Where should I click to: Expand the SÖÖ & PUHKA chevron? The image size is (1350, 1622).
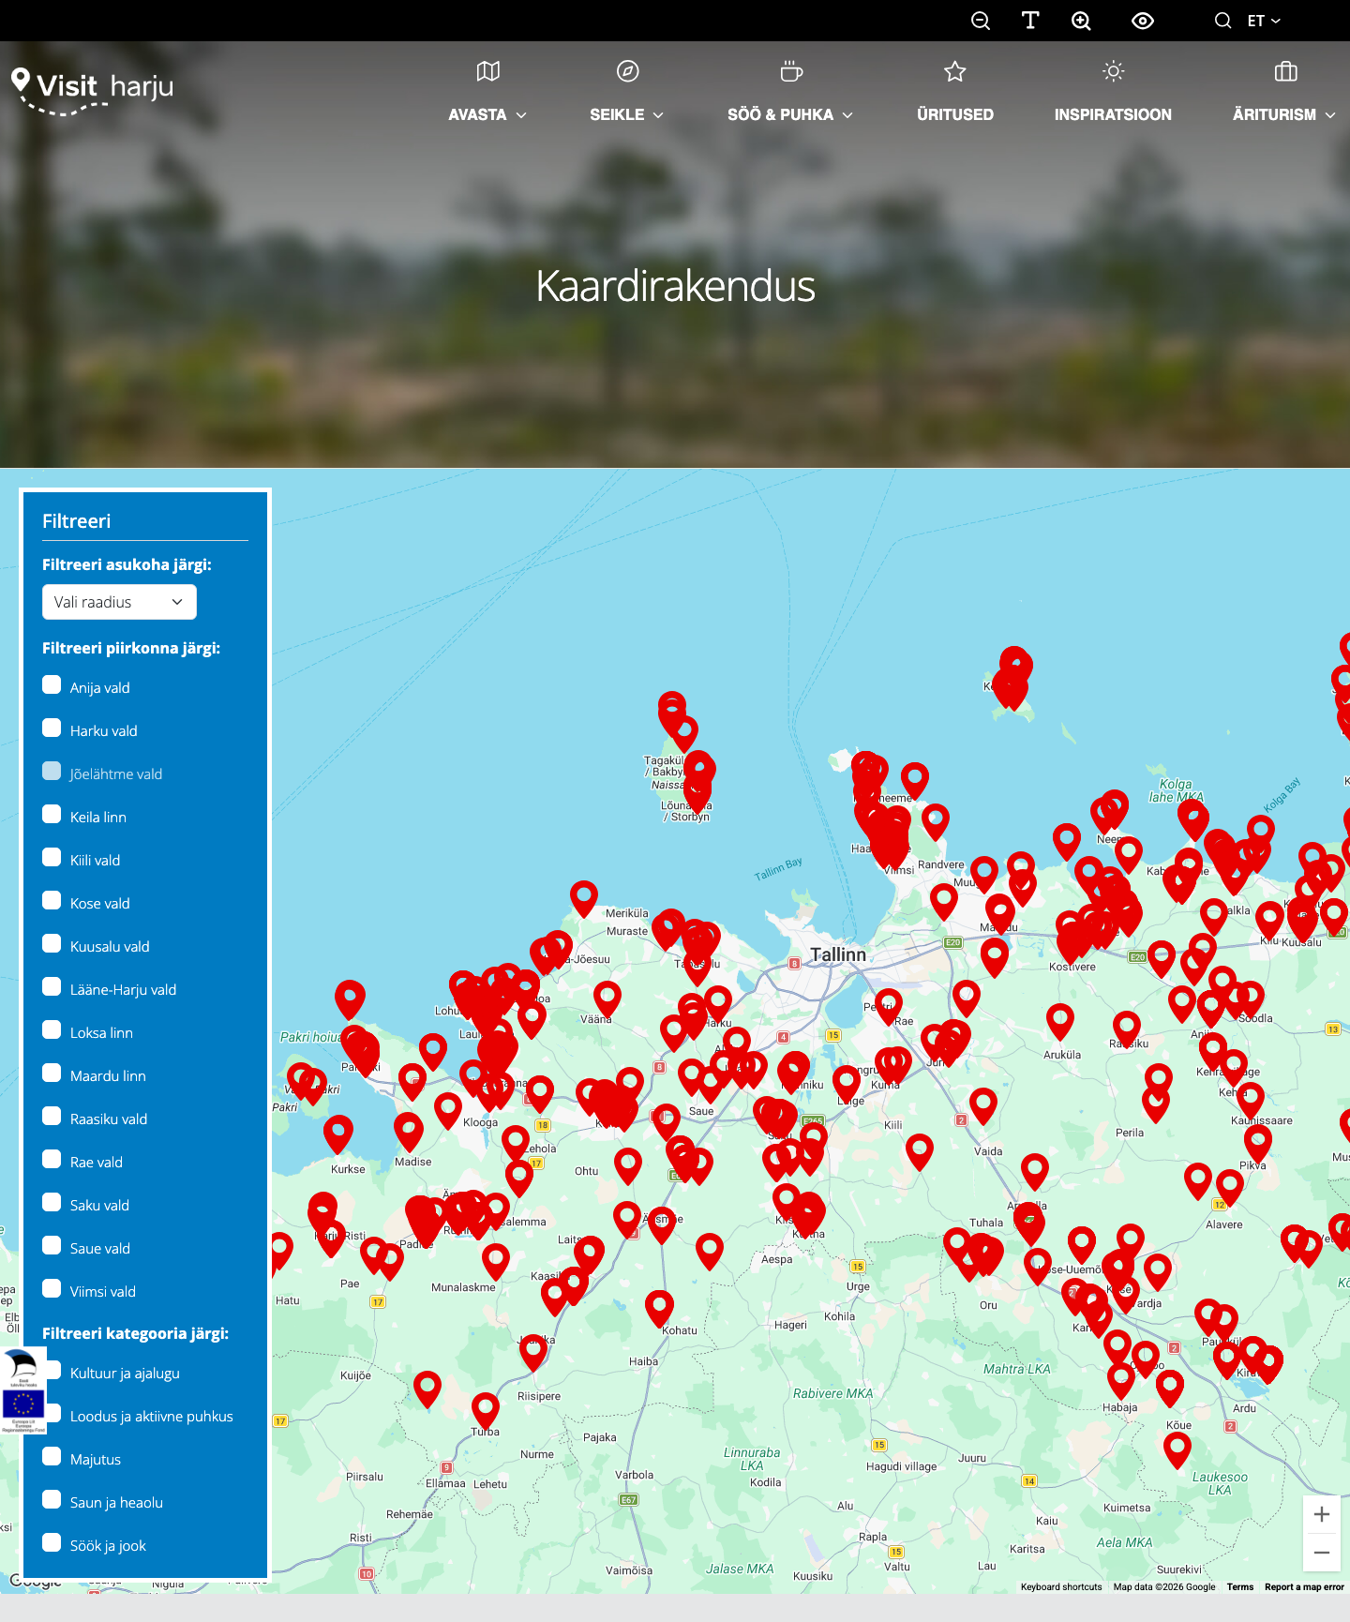tap(847, 115)
